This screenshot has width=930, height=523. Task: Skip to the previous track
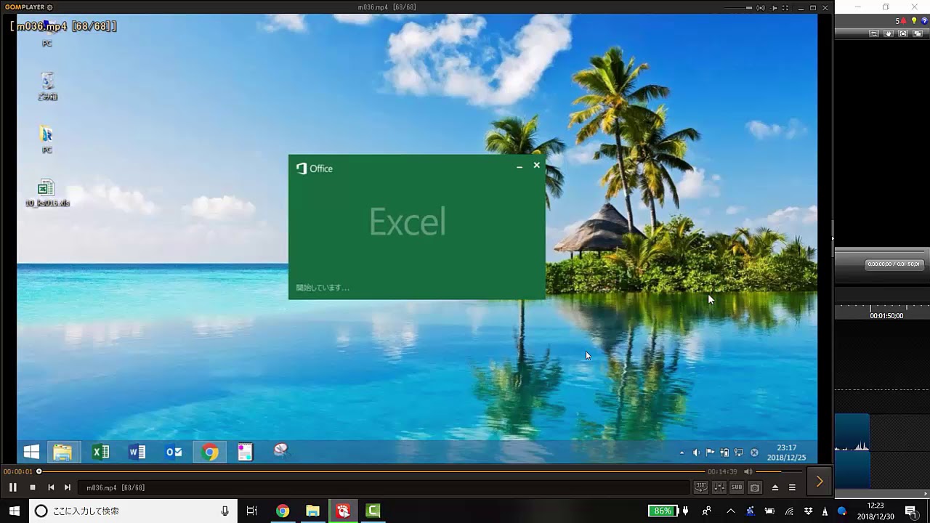51,487
